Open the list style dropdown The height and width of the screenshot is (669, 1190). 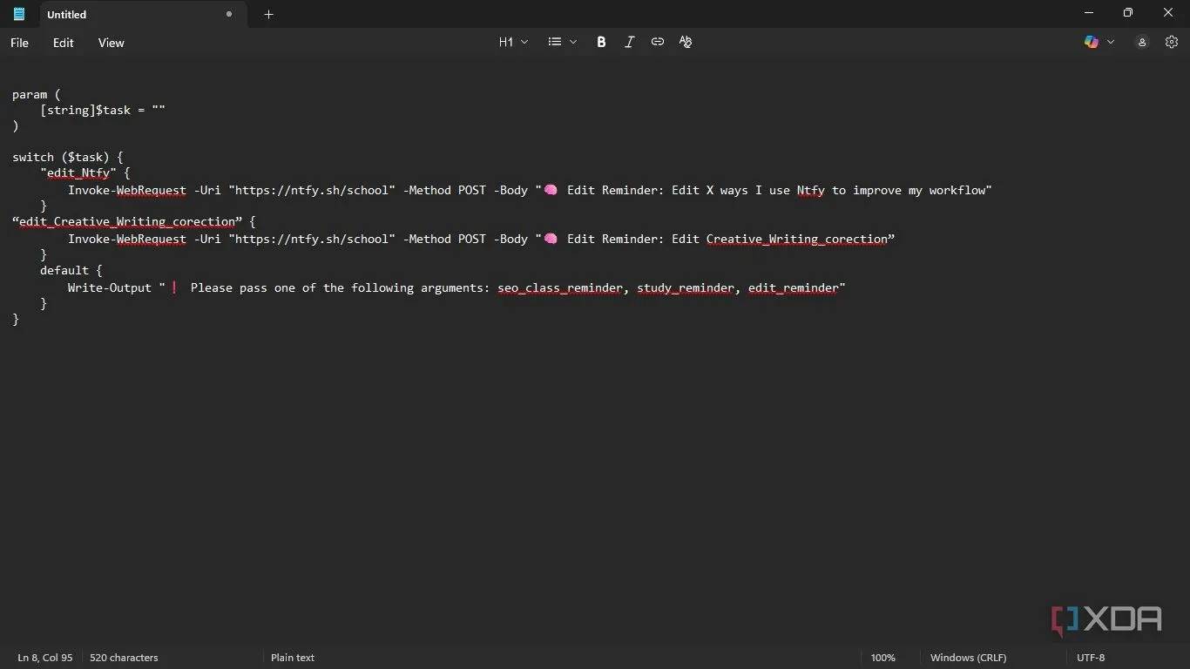(x=562, y=42)
